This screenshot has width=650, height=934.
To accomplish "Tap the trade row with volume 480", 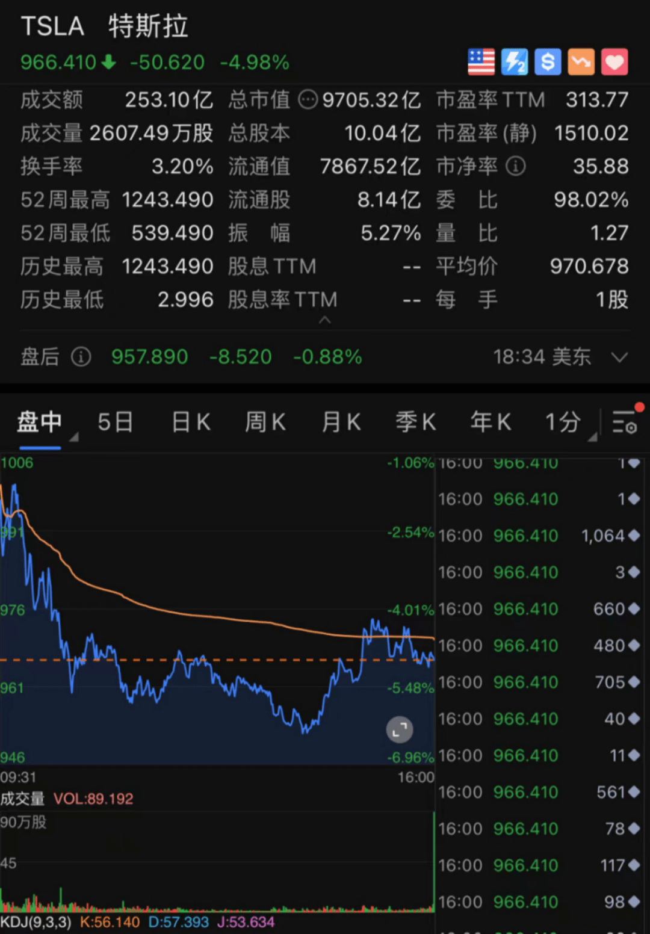I will (539, 646).
